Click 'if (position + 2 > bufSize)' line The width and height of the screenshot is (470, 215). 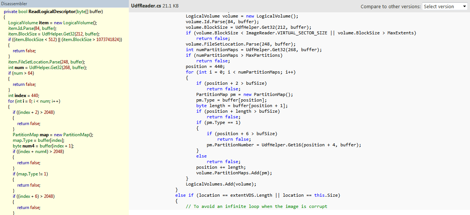(231, 83)
